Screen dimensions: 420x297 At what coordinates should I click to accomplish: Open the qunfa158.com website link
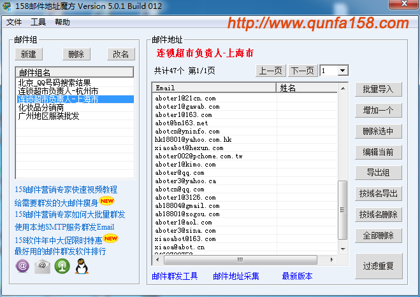coord(318,24)
